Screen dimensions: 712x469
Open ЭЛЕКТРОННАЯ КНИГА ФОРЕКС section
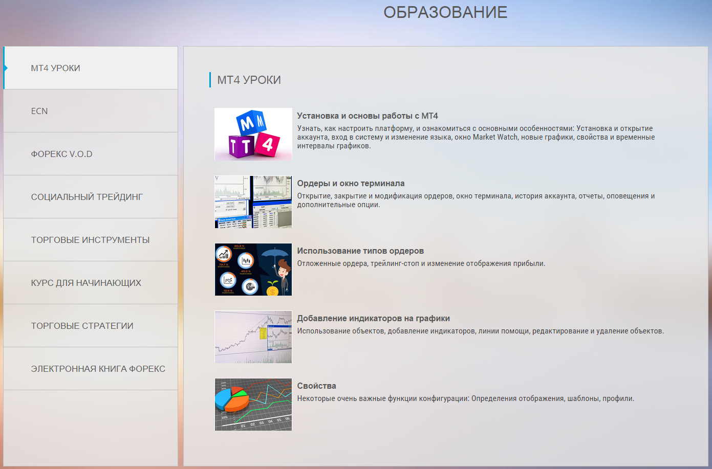click(x=98, y=369)
